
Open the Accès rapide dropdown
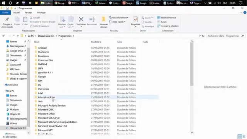(x=117, y=22)
